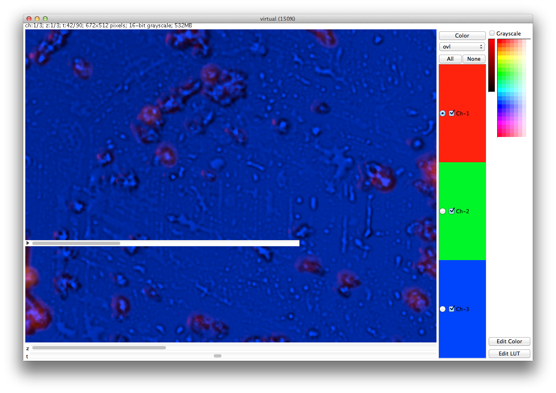Screen dimensions: 556x393
Task: Select the Ch-1 radio button
Action: (443, 113)
